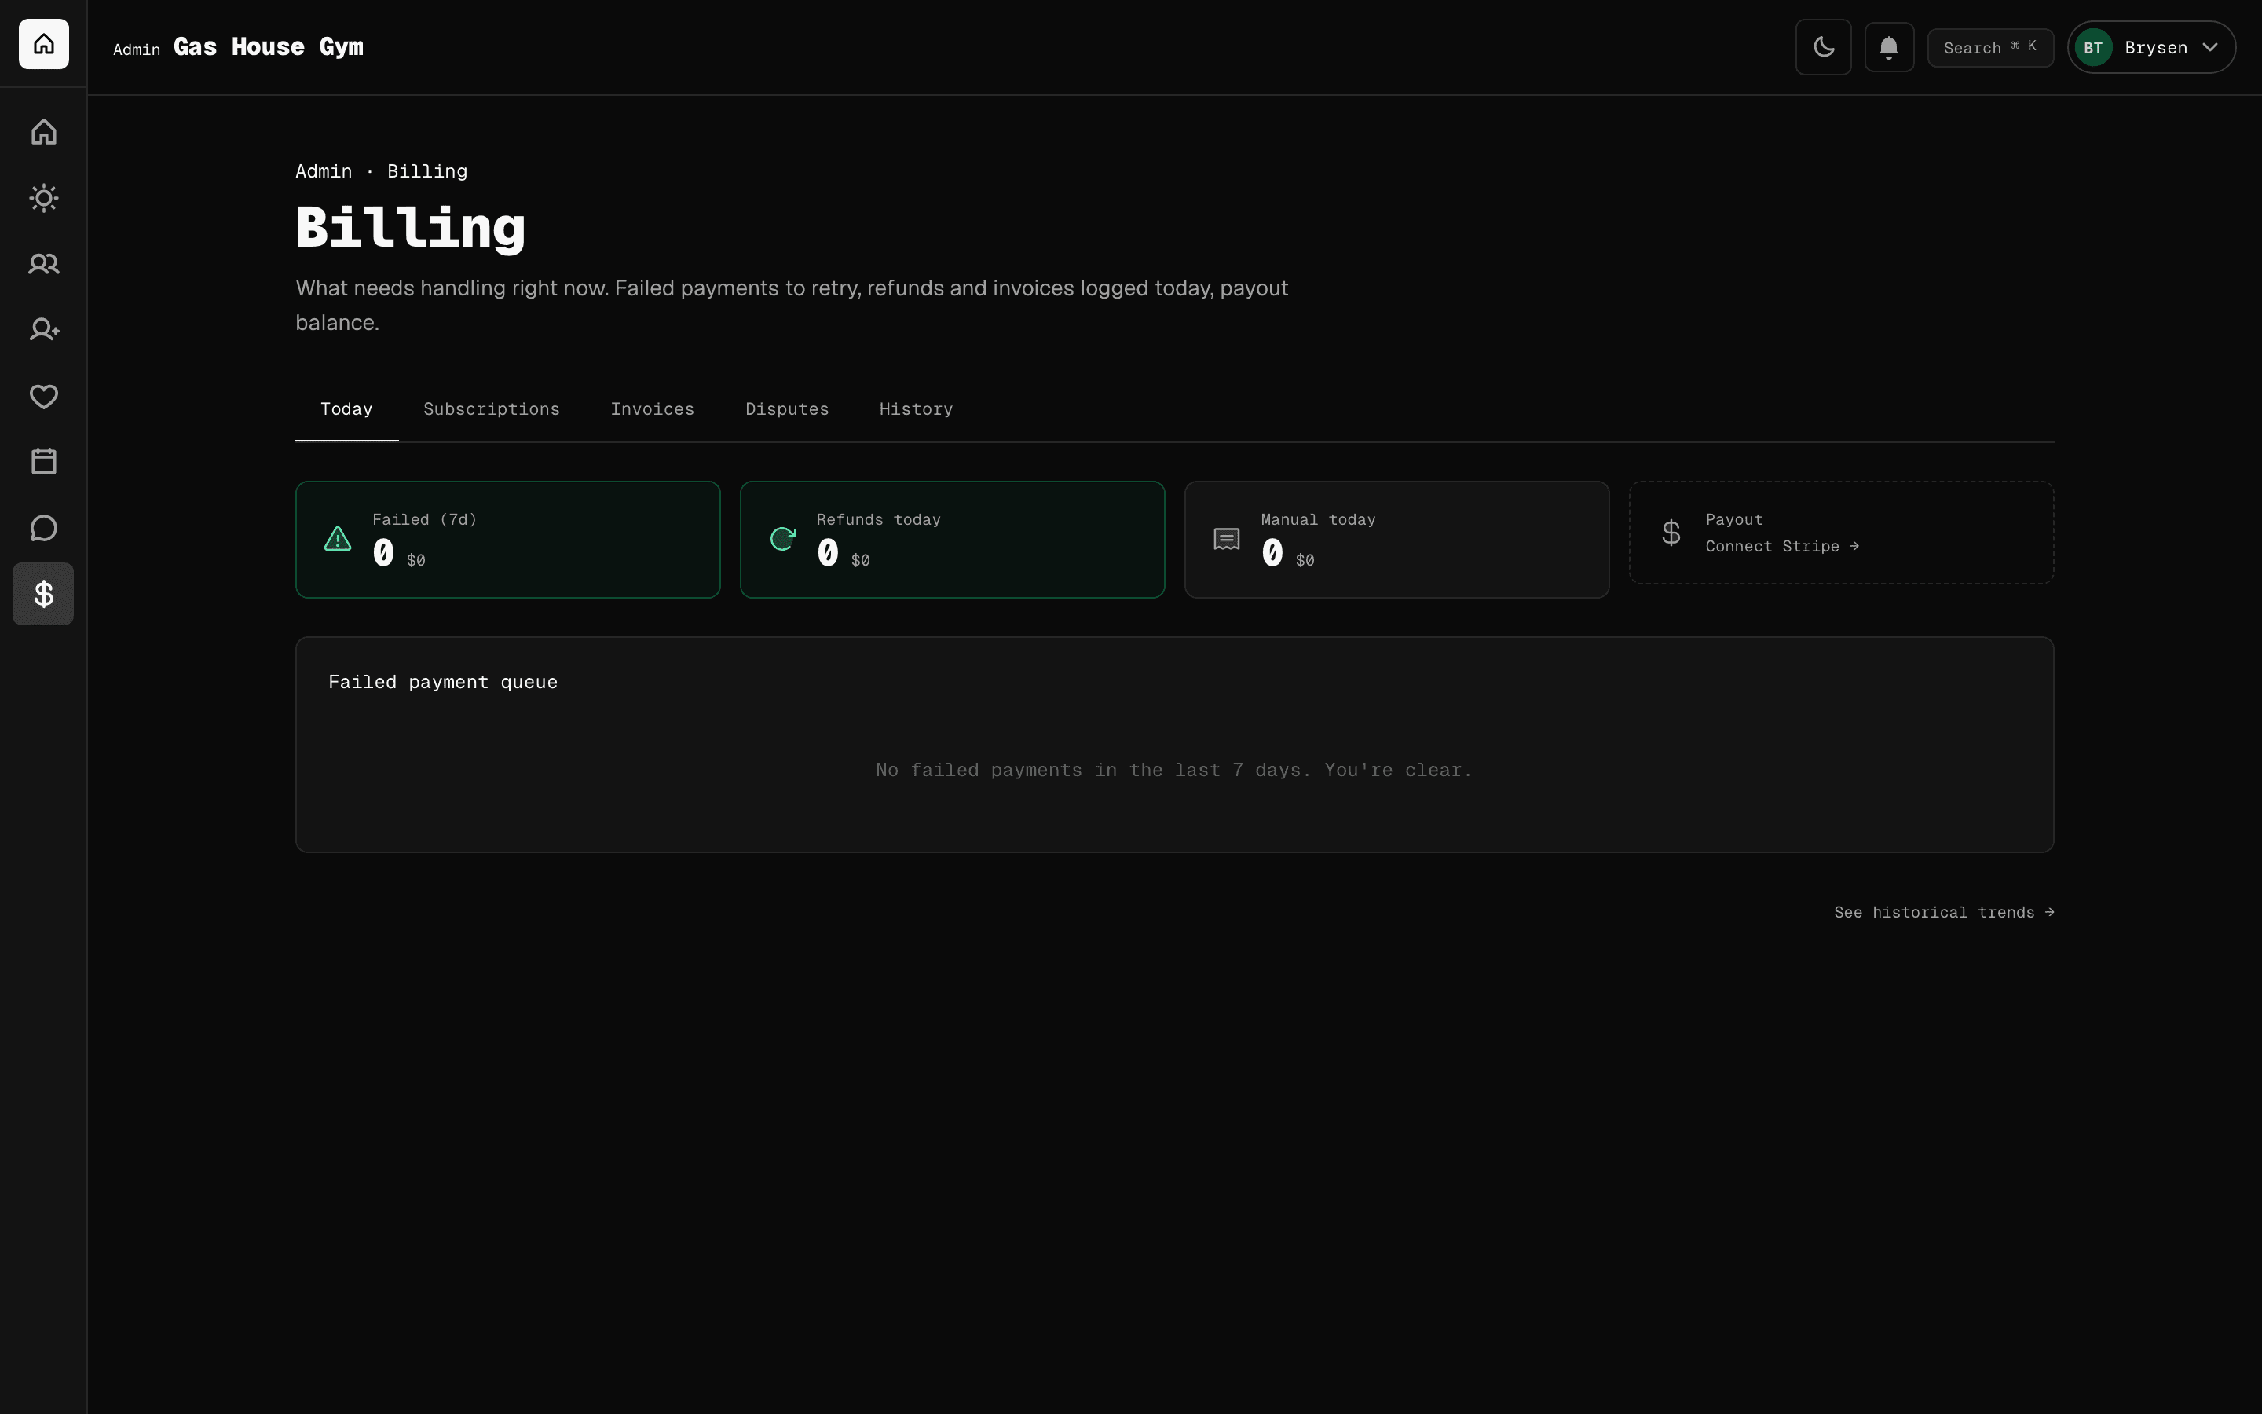2262x1414 pixels.
Task: Click the Failed (7d) label
Action: point(424,519)
